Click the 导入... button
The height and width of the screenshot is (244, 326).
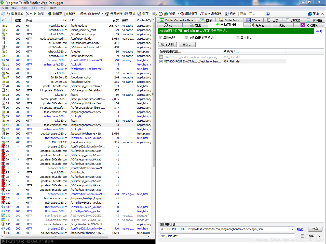coord(187,45)
